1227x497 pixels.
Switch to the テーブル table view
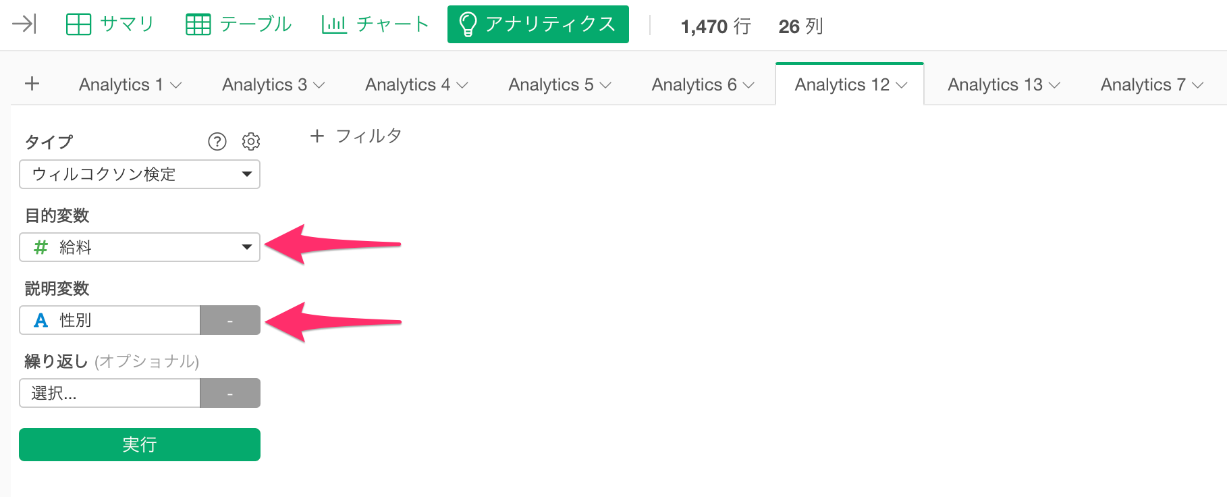tap(238, 24)
